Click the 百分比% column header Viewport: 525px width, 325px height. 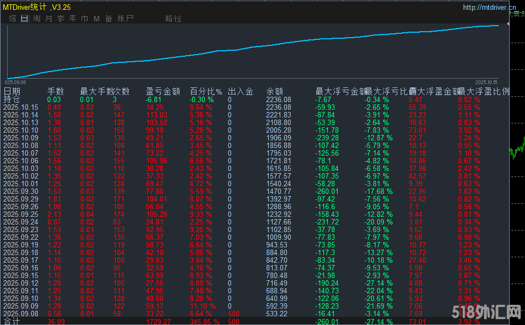(x=206, y=92)
